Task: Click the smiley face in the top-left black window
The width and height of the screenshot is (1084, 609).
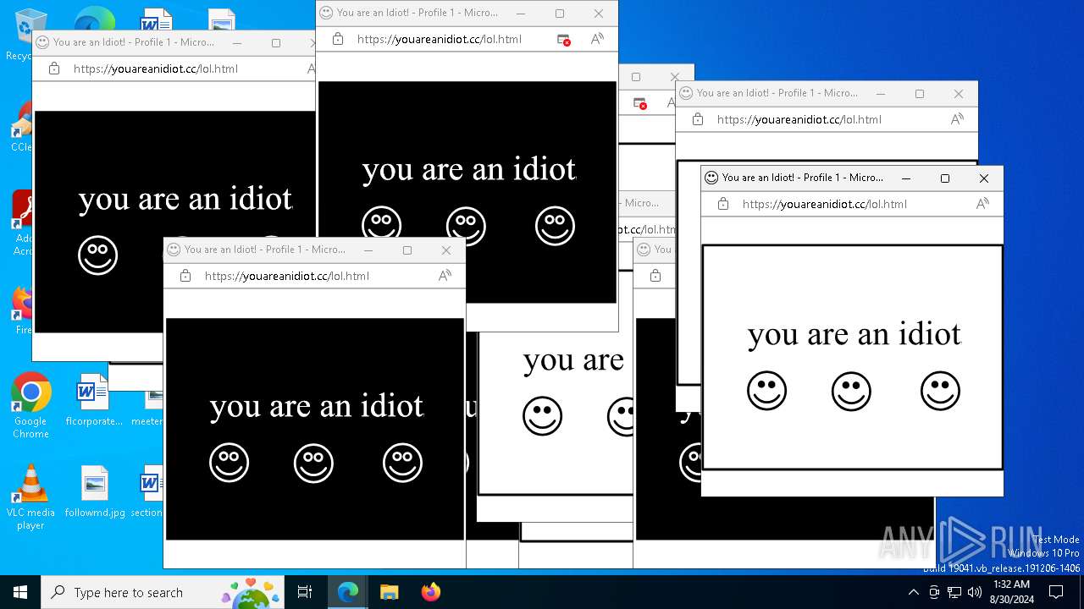Action: tap(97, 255)
